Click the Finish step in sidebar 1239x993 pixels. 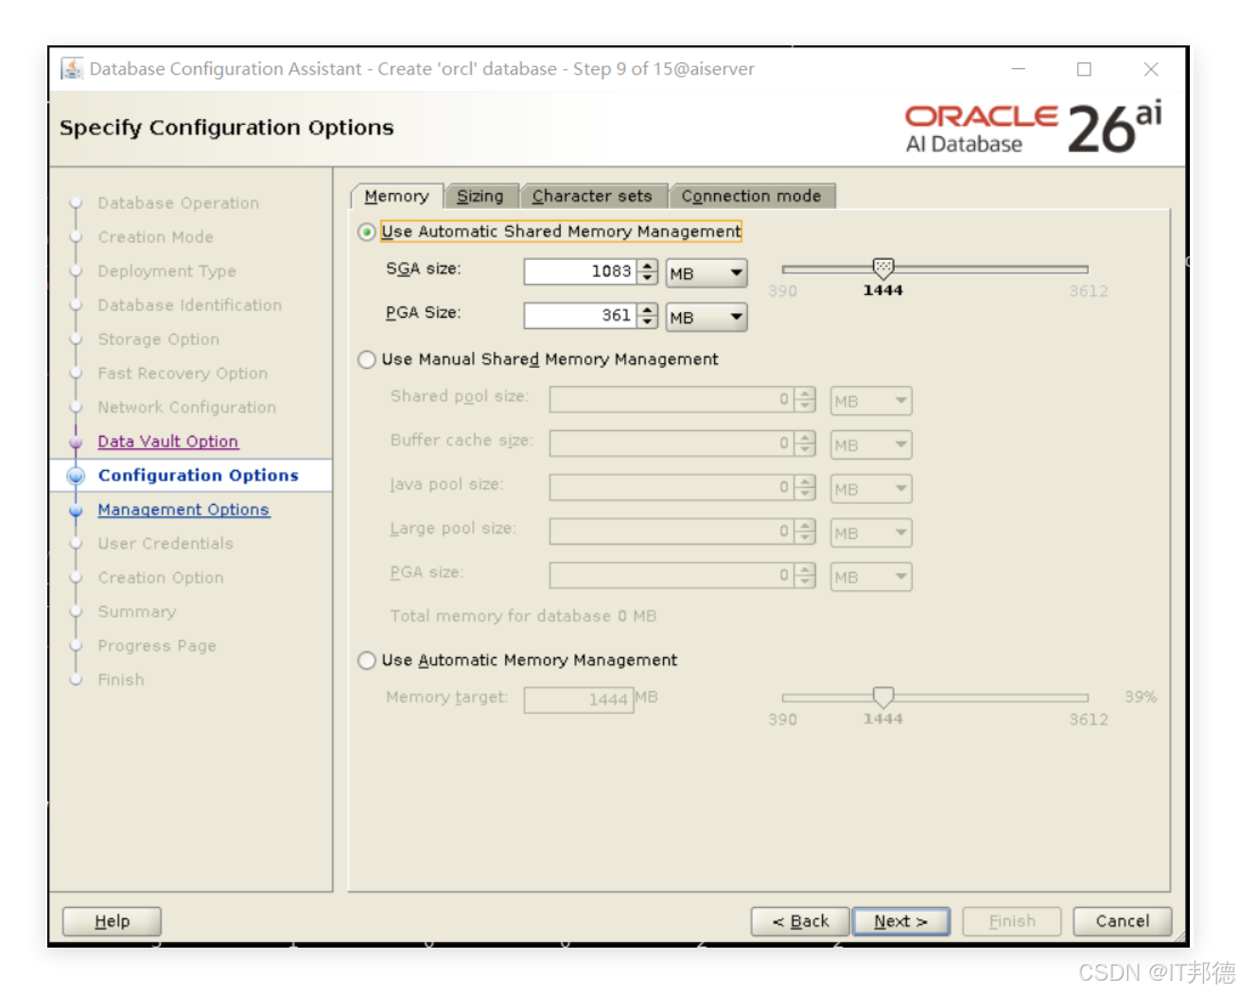coord(121,680)
